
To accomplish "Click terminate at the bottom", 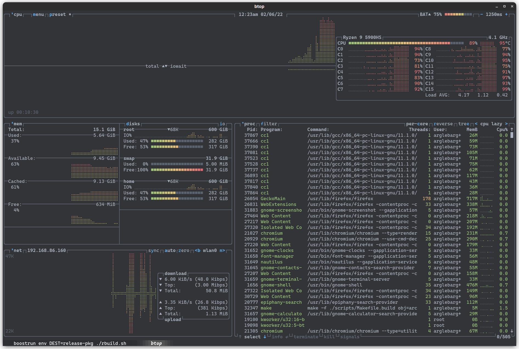I will point(306,337).
